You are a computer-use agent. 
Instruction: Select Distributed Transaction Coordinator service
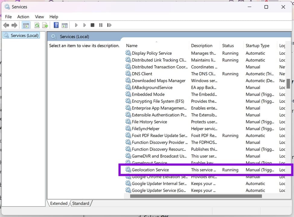205,67
